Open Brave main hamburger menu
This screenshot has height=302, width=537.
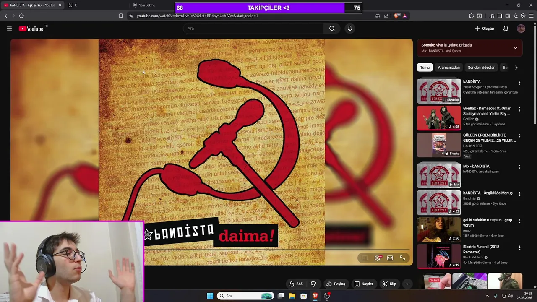[531, 16]
